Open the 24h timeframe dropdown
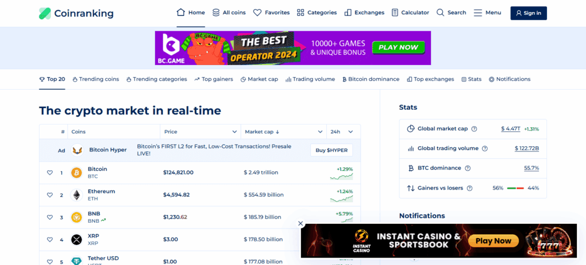 pyautogui.click(x=352, y=132)
